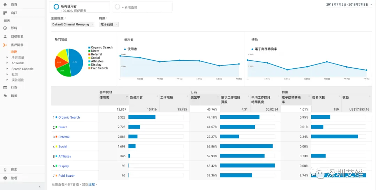376x190 pixels.
Task: Click the 7月6日 point on conversion rate chart
Action: (327, 62)
